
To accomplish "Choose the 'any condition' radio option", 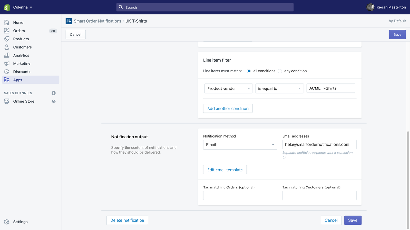I will point(279,71).
